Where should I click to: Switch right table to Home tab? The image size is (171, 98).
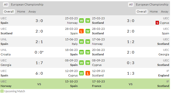154,12
